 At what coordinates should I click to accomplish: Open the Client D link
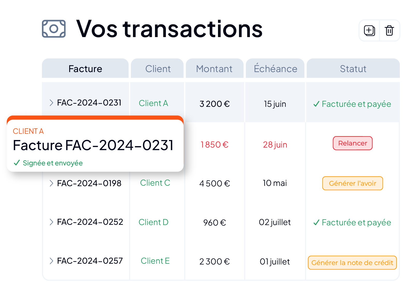(x=153, y=222)
